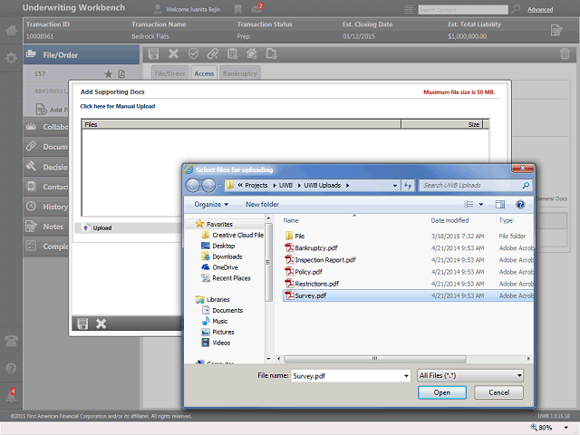
Task: Switch to the Bankruptcy tab
Action: 239,73
